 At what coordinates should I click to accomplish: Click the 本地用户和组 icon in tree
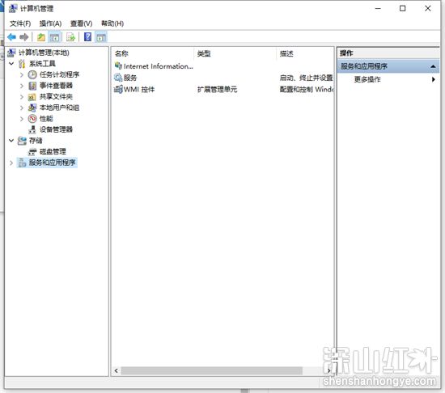pos(32,108)
